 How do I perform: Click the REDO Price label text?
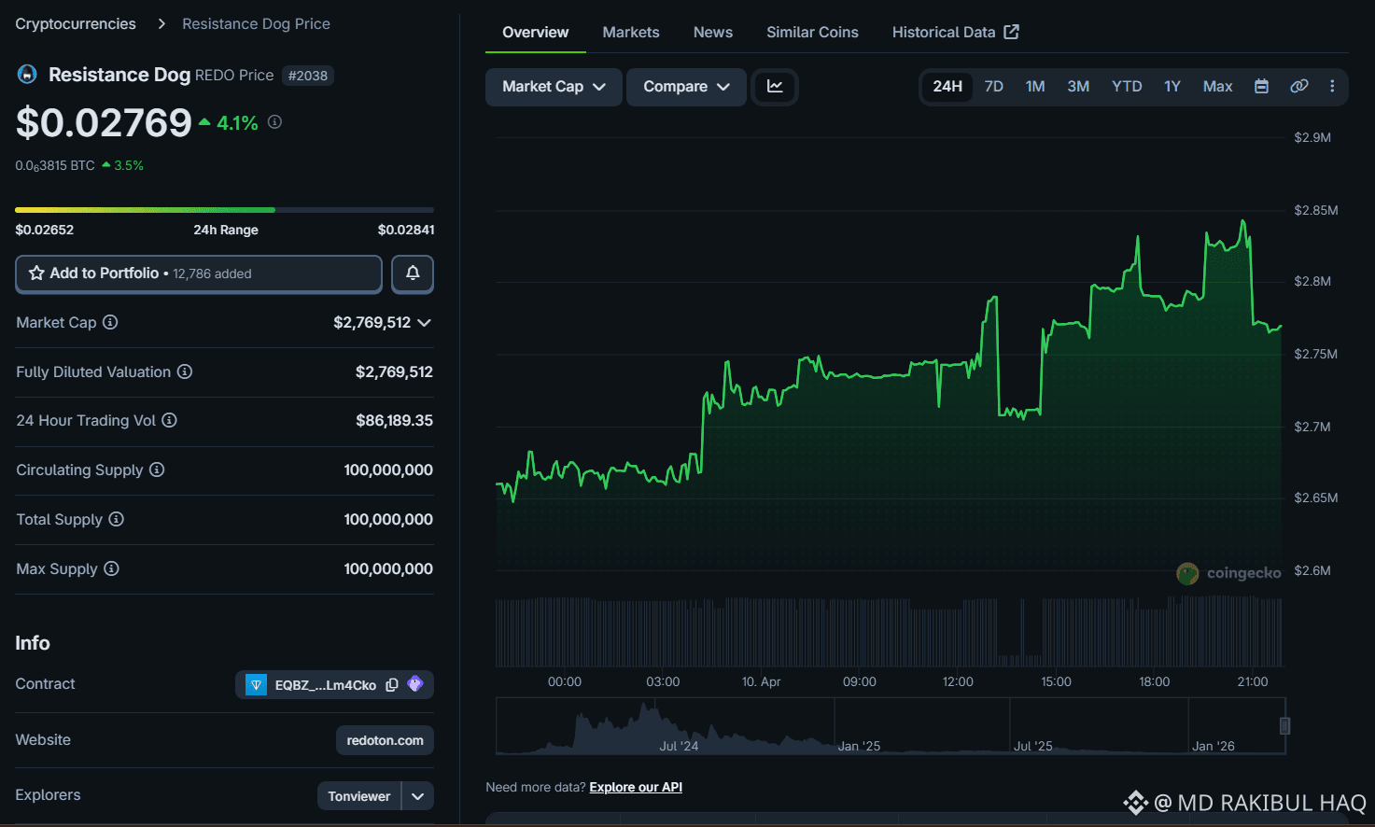coord(234,76)
